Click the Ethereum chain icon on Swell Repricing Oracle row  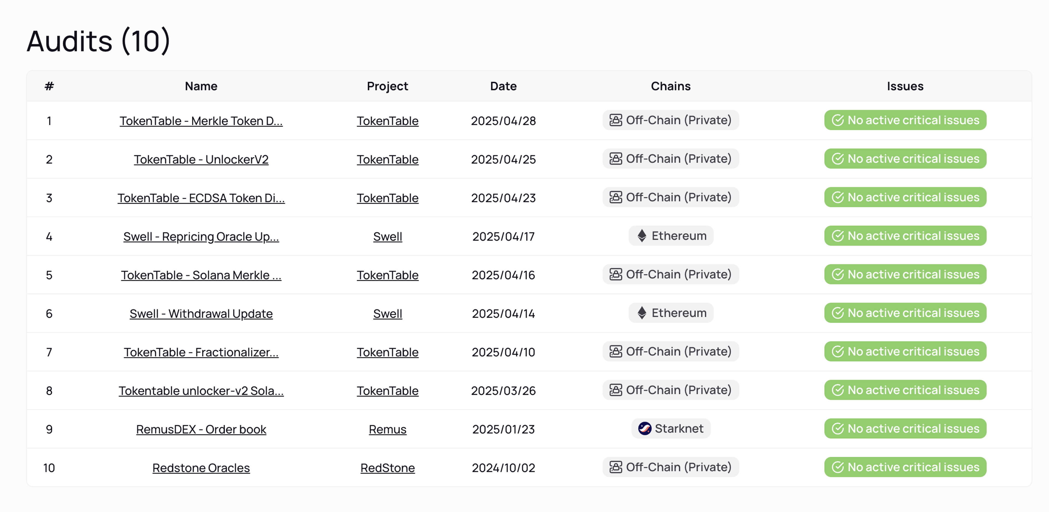[x=643, y=236]
